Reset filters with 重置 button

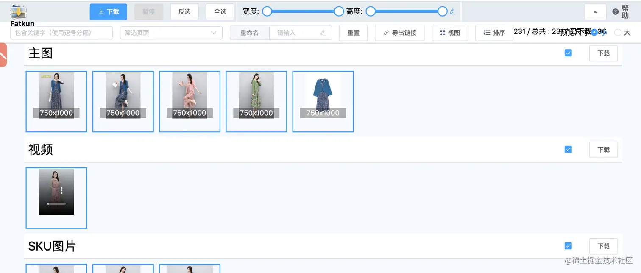pyautogui.click(x=353, y=33)
